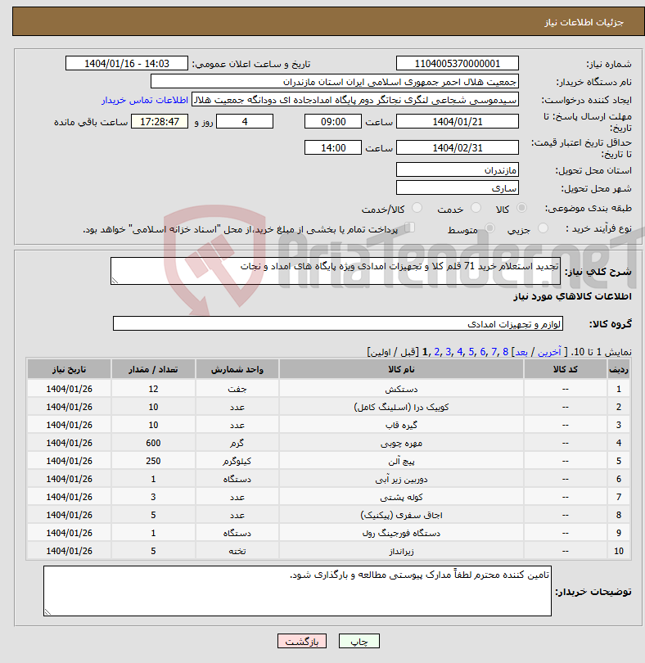Click the کد کالا column header

point(566,369)
